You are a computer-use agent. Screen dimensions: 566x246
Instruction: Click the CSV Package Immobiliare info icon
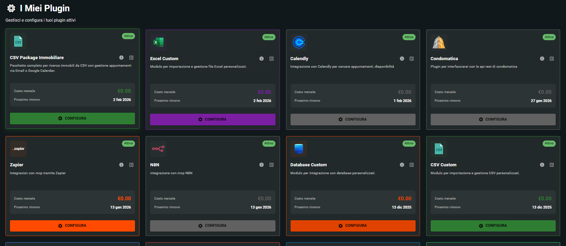pyautogui.click(x=121, y=58)
